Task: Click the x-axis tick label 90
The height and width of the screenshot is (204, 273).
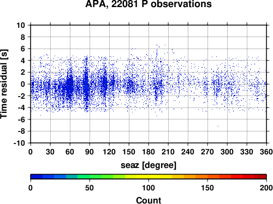Action: pos(90,152)
